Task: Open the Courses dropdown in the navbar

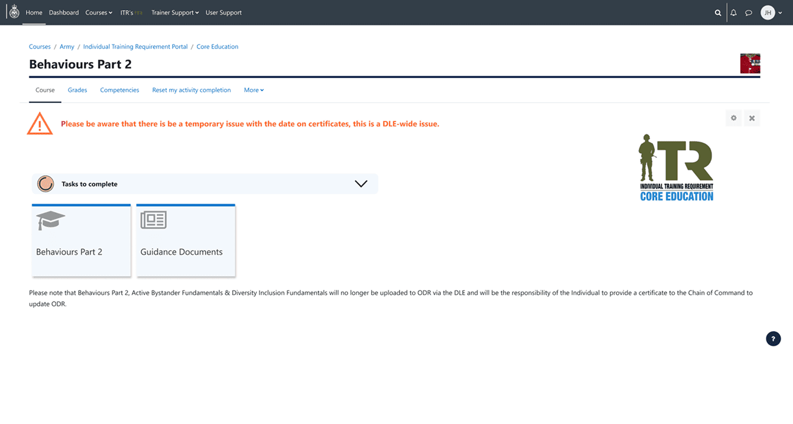Action: coord(99,12)
